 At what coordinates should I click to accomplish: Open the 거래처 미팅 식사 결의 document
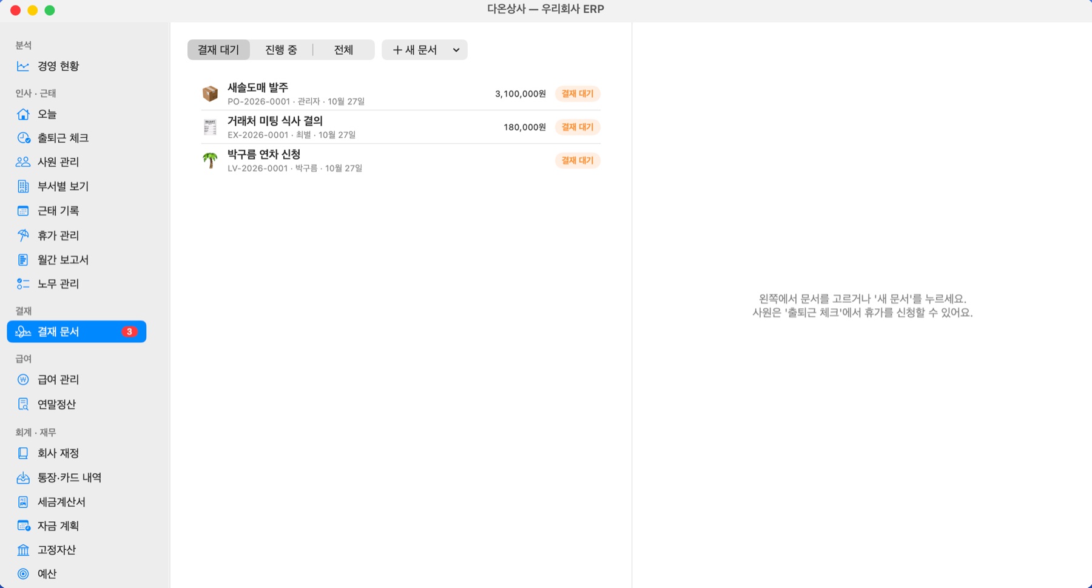point(401,127)
